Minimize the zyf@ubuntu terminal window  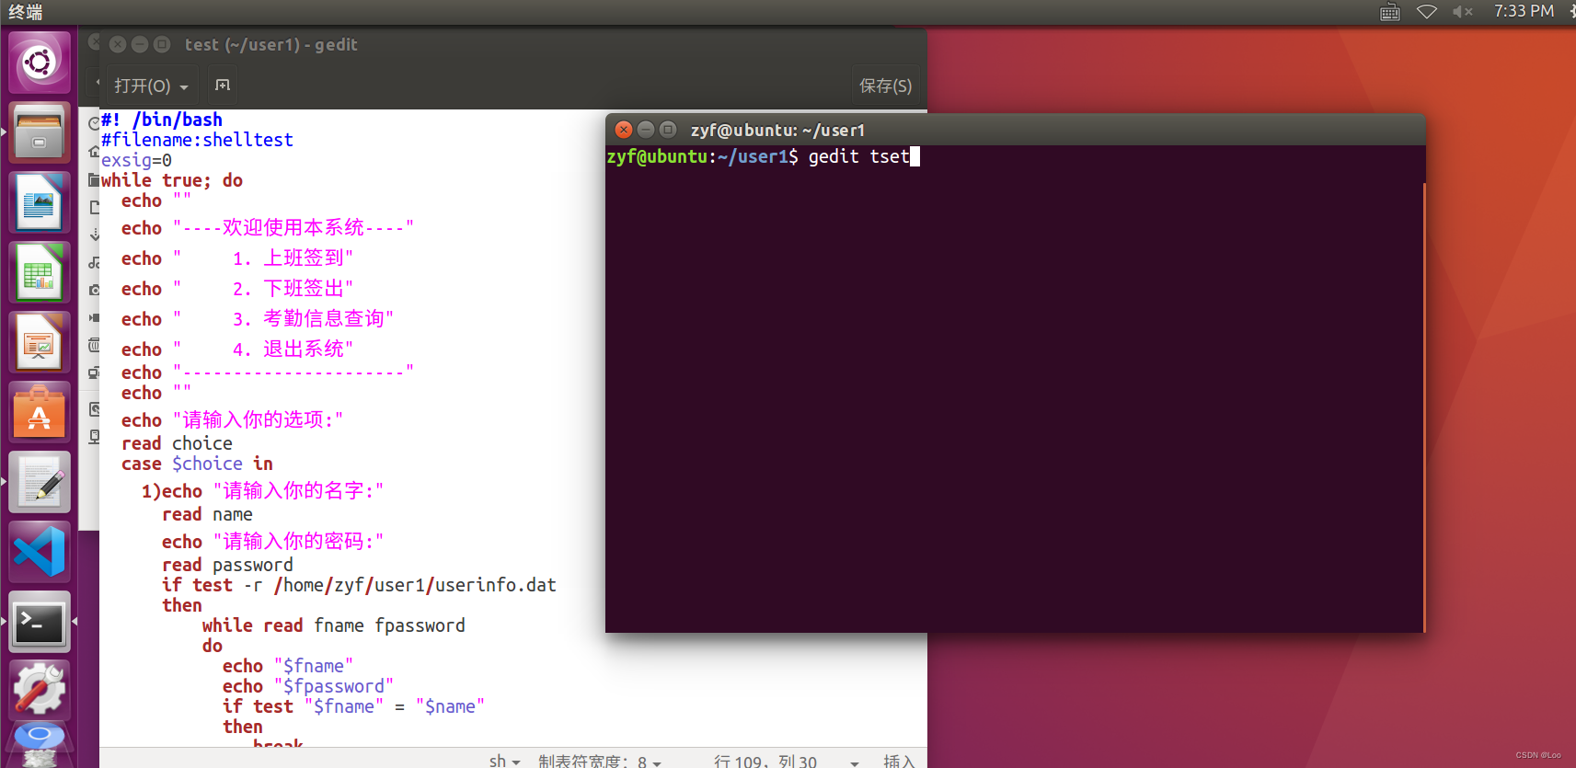pos(646,130)
